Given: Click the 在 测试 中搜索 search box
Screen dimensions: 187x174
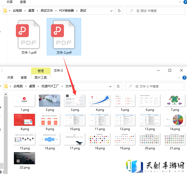Looking at the screenshot, I should coord(156,11).
